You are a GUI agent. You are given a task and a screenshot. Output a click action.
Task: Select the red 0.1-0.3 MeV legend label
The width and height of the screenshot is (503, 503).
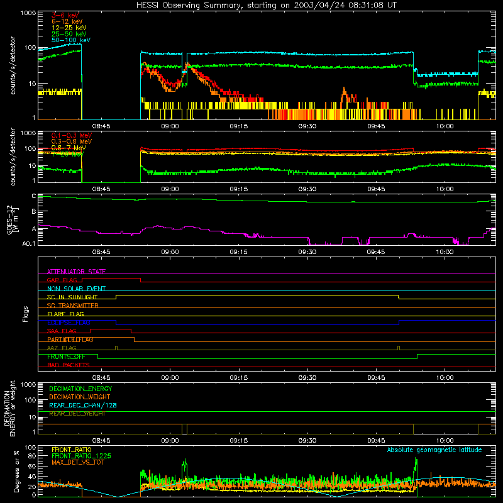click(x=72, y=135)
